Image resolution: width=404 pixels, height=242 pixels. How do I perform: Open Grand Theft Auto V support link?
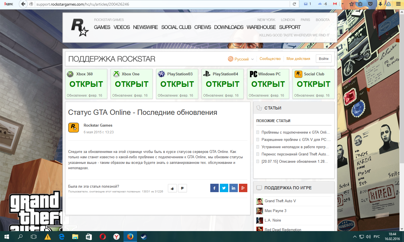pyautogui.click(x=280, y=201)
